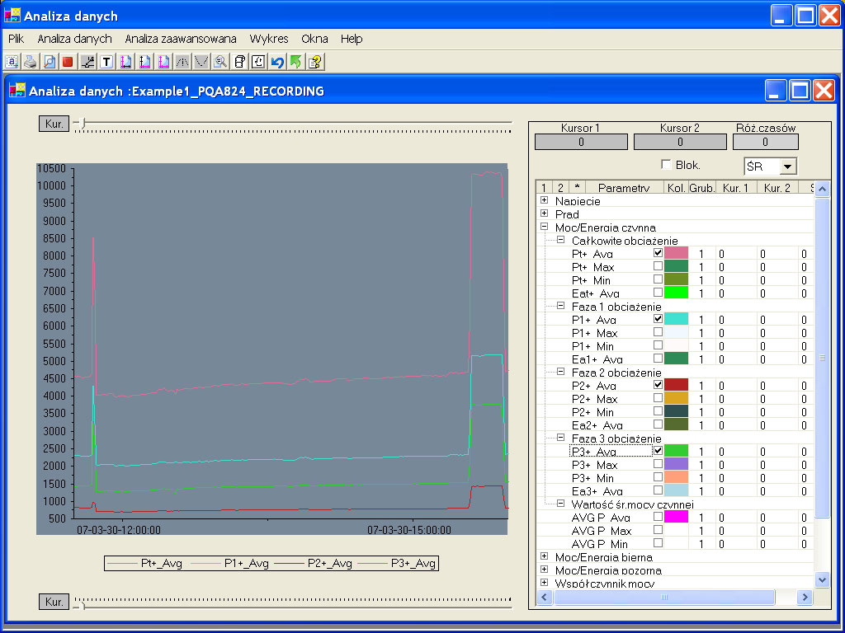Expand the Napięcie tree node
The image size is (845, 633).
tap(544, 200)
